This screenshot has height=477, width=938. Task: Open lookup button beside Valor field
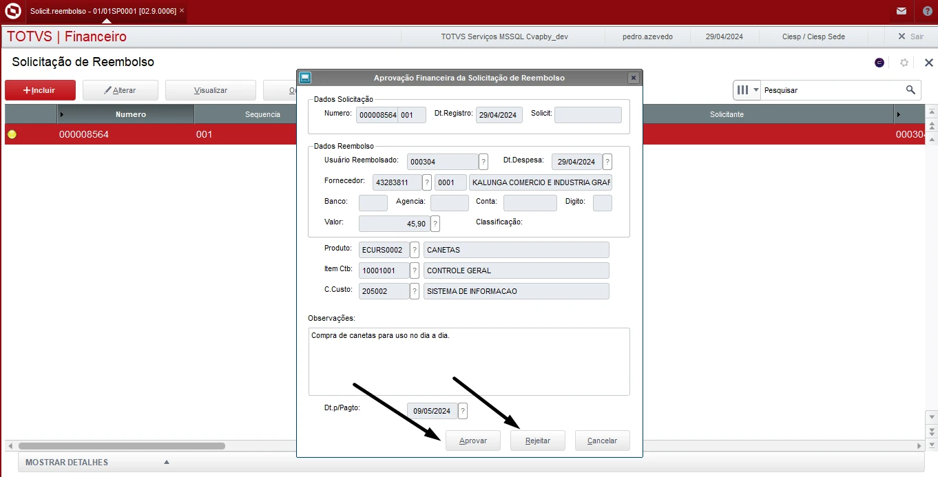click(x=435, y=224)
